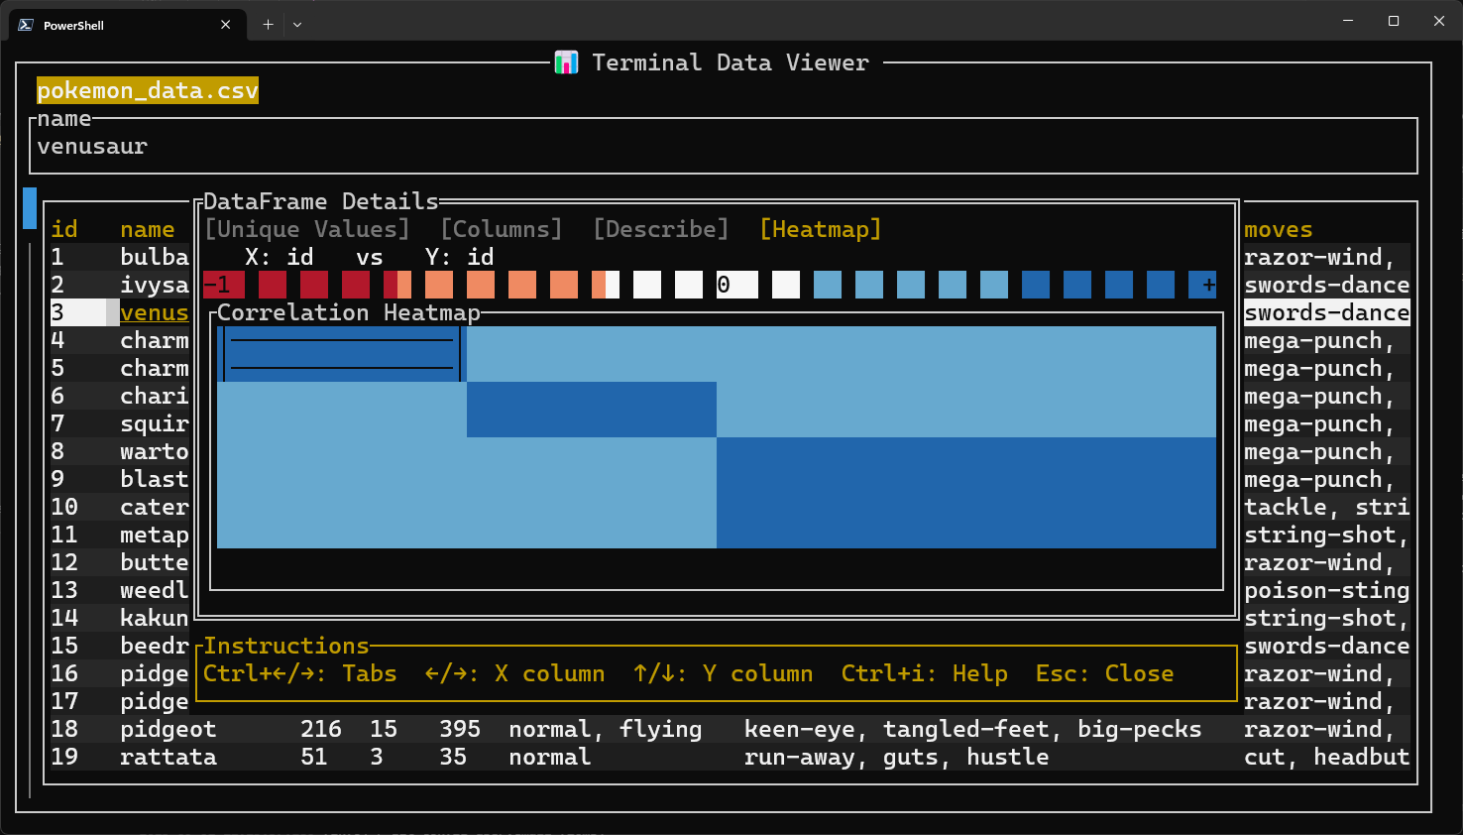Viewport: 1463px width, 835px height.
Task: Click 'run-away, guts, hustle' abilities cell
Action: (x=897, y=757)
